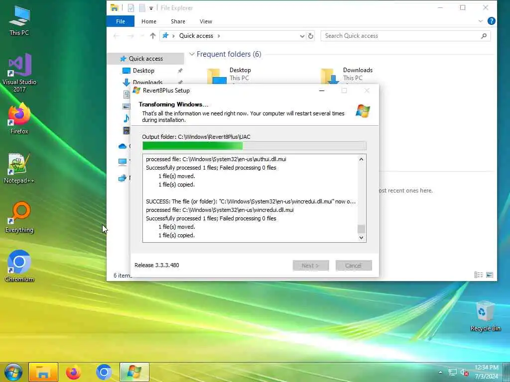The image size is (510, 382).
Task: Select OneDrive cloud icon in sidebar
Action: pyautogui.click(x=123, y=146)
